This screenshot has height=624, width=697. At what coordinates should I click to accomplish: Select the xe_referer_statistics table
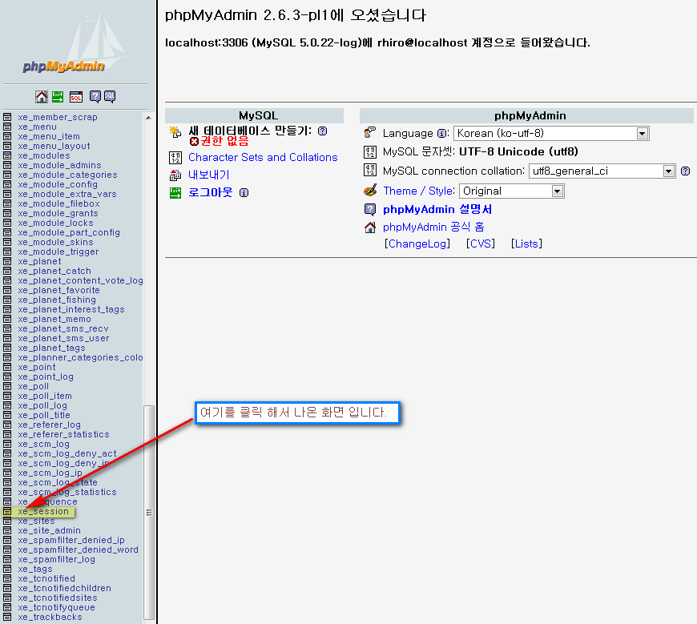pyautogui.click(x=63, y=435)
